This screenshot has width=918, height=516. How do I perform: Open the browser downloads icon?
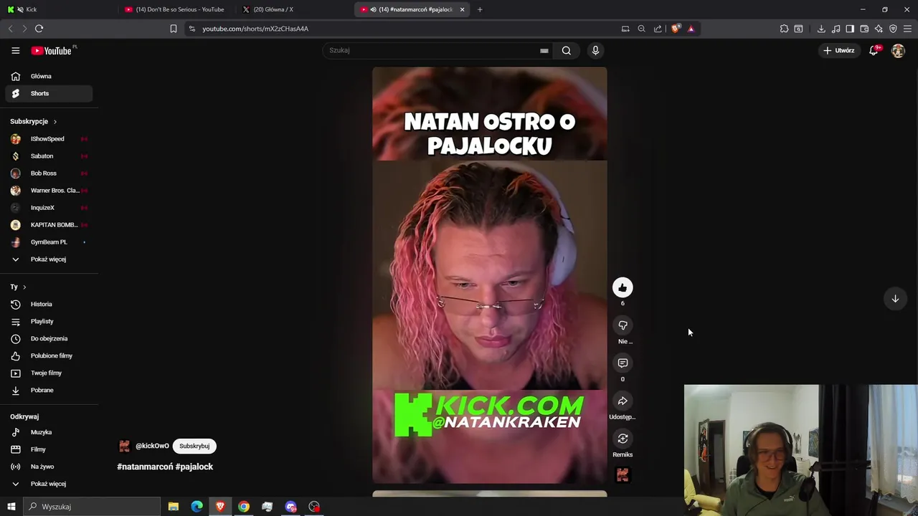[x=821, y=29]
